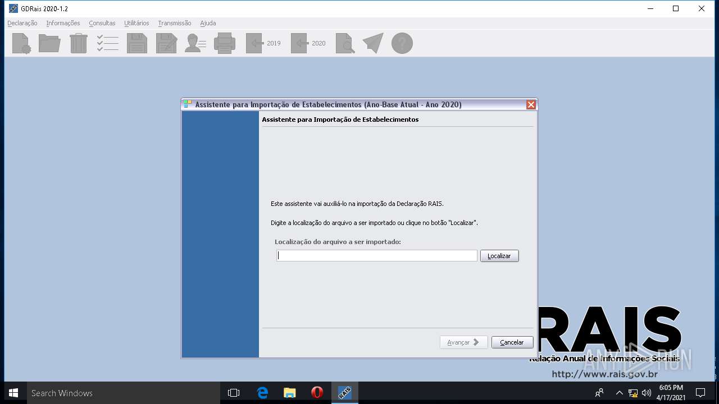Click the Search Windows box
Image resolution: width=719 pixels, height=404 pixels.
click(124, 393)
